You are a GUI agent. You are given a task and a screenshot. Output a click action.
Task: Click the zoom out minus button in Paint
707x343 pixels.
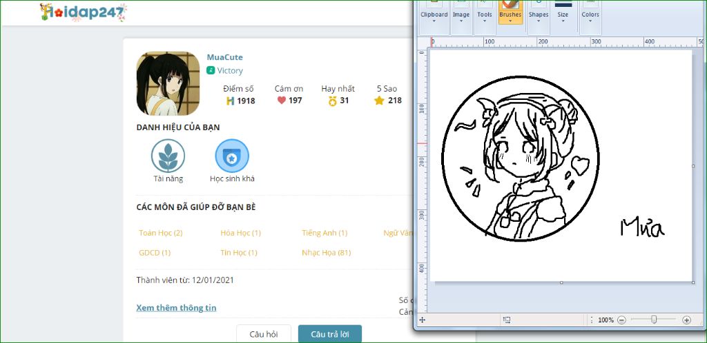click(622, 320)
